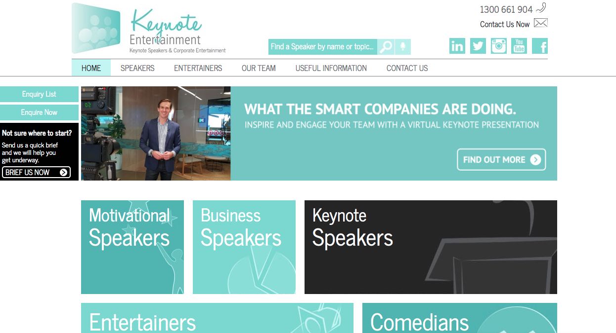Click the envelope icon beside Contact Us Now
The height and width of the screenshot is (333, 616).
click(x=541, y=23)
